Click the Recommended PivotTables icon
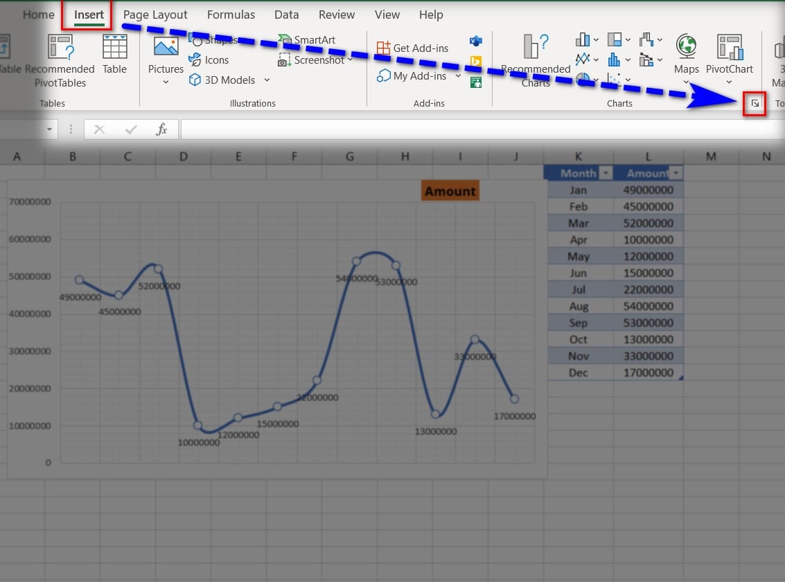This screenshot has height=582, width=785. (x=60, y=48)
